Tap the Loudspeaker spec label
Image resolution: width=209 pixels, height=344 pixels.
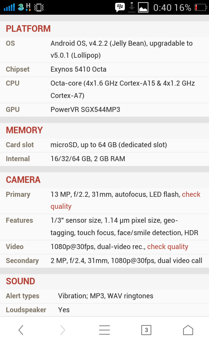(x=26, y=310)
